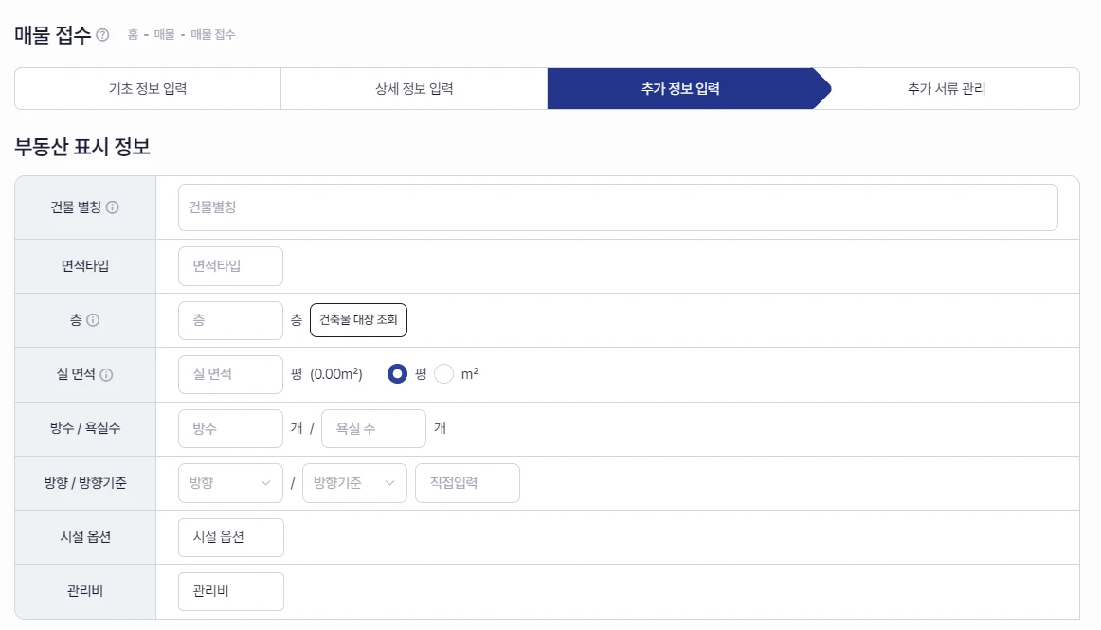This screenshot has height=630, width=1101.
Task: Focus the 직접입력 direction field
Action: (468, 483)
